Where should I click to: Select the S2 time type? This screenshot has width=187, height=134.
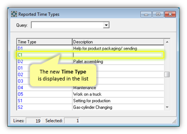point(20,107)
